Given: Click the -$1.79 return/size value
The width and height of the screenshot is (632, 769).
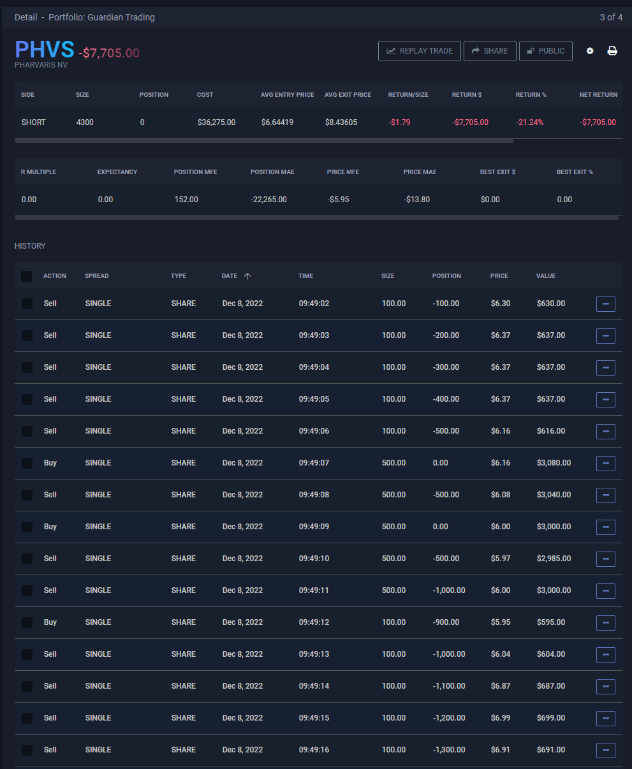Looking at the screenshot, I should point(399,122).
